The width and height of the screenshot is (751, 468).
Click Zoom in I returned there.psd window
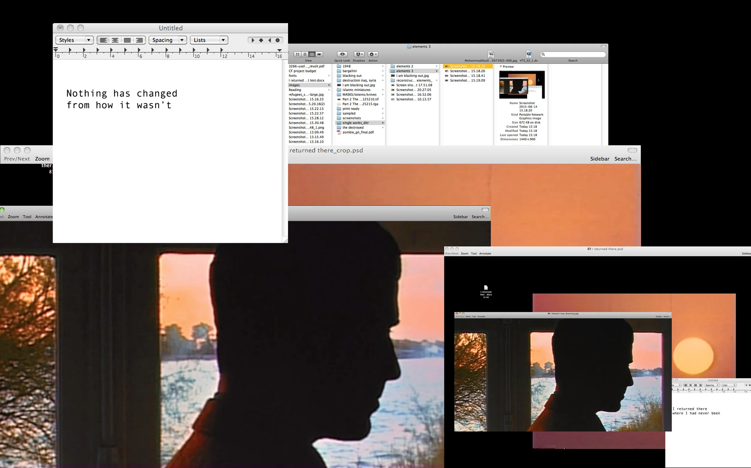coord(464,254)
